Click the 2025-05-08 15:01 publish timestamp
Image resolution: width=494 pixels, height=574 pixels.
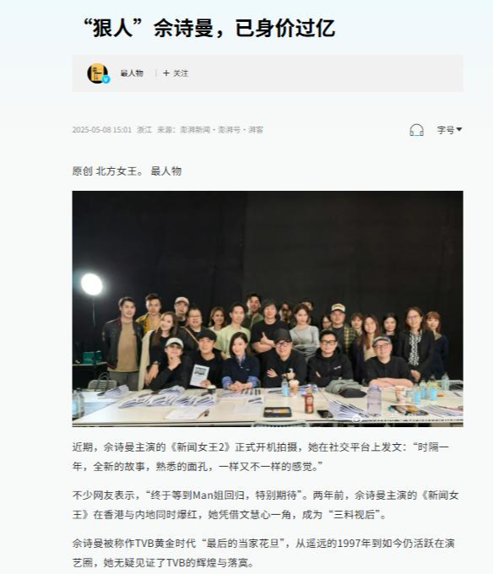(x=101, y=130)
